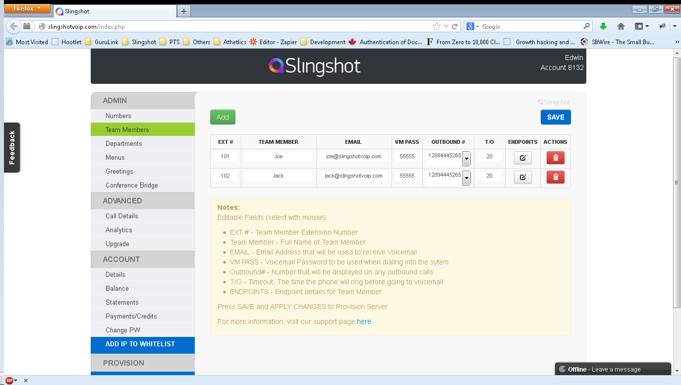The image size is (681, 385).
Task: Edit Joe's T/O timeout field
Action: (489, 156)
